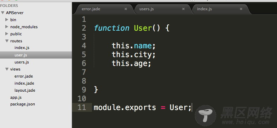Open index.js under routes in sidebar
The image size is (277, 128).
coord(22,48)
